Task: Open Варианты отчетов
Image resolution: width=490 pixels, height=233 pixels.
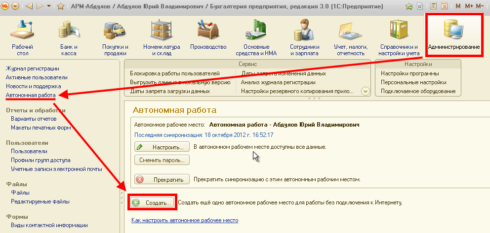Action: pos(34,119)
